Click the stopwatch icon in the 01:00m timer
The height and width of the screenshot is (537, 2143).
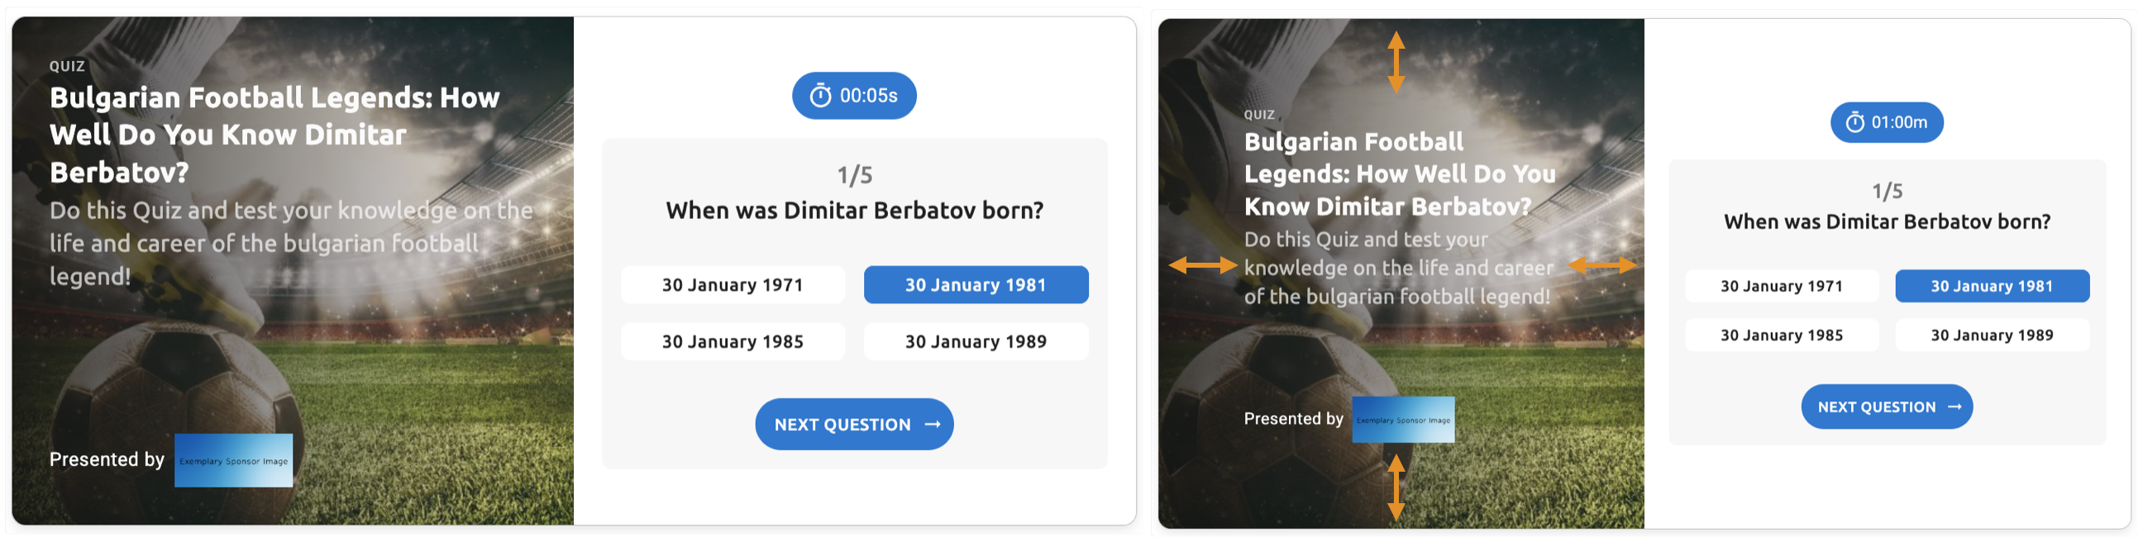click(1854, 123)
